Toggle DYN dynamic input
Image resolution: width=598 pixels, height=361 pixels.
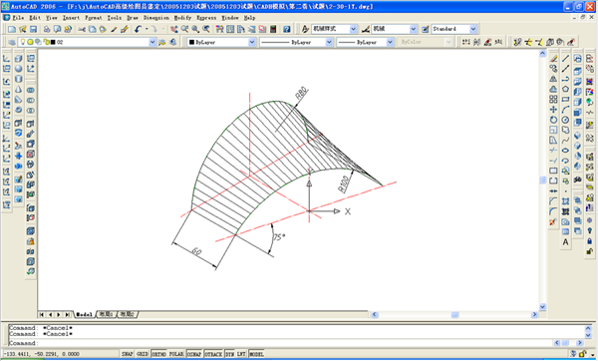click(x=229, y=354)
